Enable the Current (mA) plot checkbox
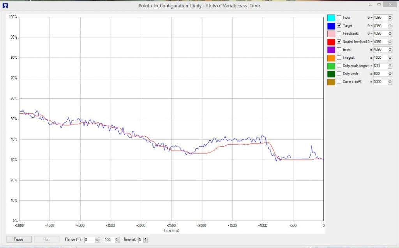Image resolution: width=399 pixels, height=248 pixels. [339, 82]
